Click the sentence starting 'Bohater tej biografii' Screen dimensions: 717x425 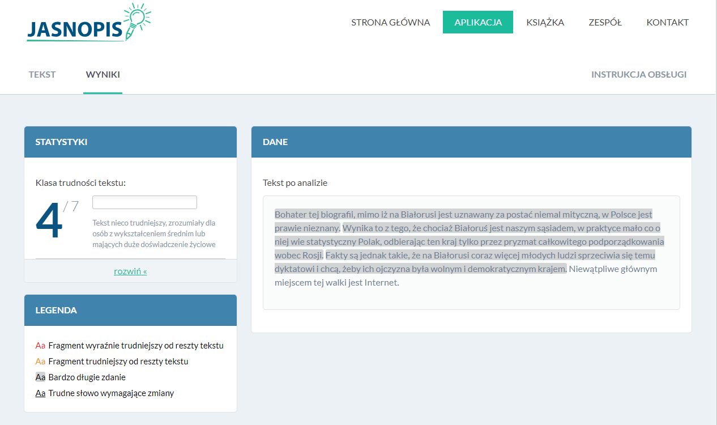tap(463, 221)
